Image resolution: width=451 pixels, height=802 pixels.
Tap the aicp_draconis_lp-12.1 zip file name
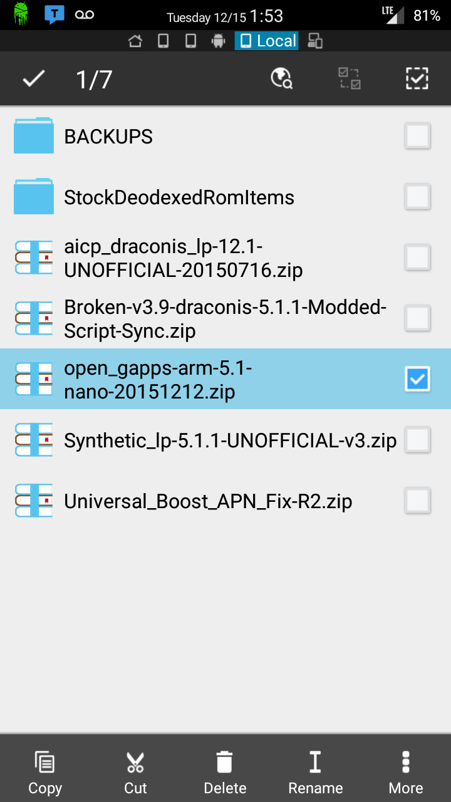183,258
